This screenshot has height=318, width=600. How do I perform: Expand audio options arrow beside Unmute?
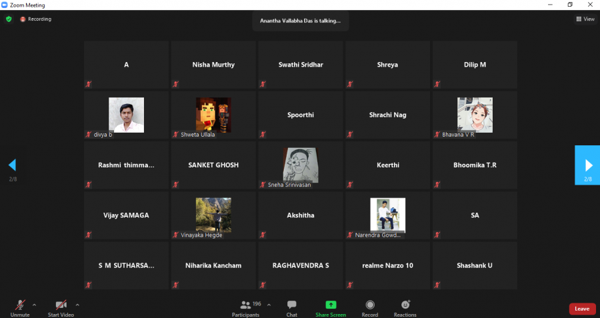coord(34,305)
